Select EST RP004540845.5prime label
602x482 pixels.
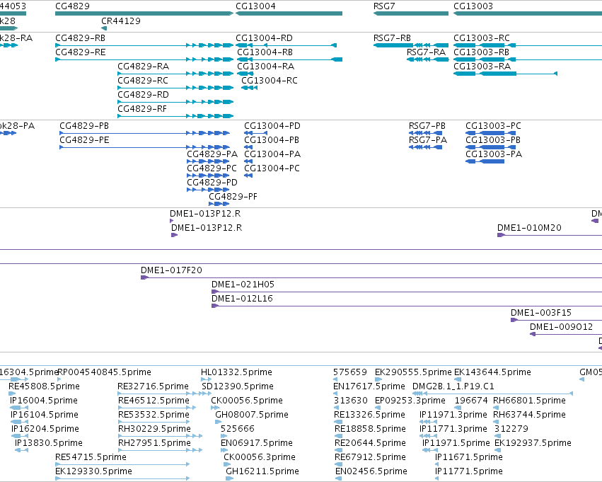(x=104, y=372)
